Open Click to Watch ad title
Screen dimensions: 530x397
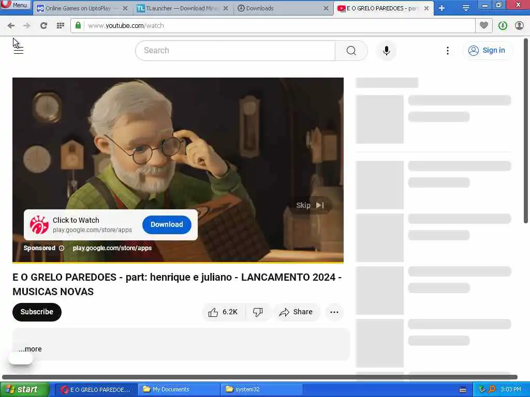[x=76, y=220]
